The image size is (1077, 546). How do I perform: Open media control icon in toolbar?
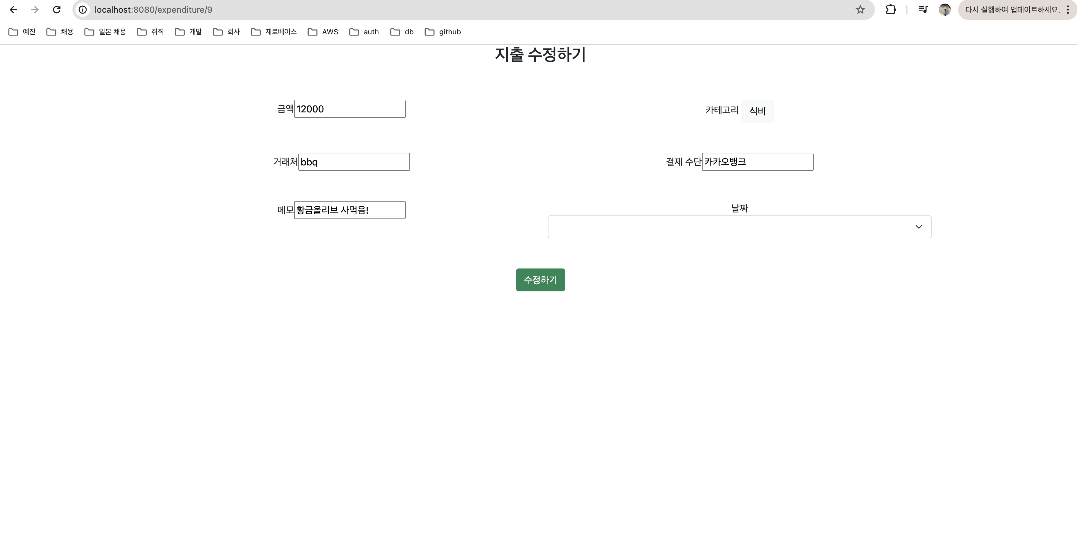coord(923,10)
